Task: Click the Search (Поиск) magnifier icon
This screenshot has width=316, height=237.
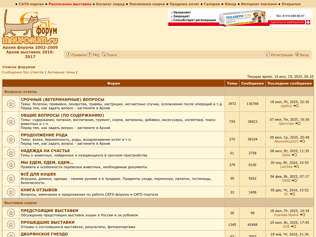Action: (104, 54)
